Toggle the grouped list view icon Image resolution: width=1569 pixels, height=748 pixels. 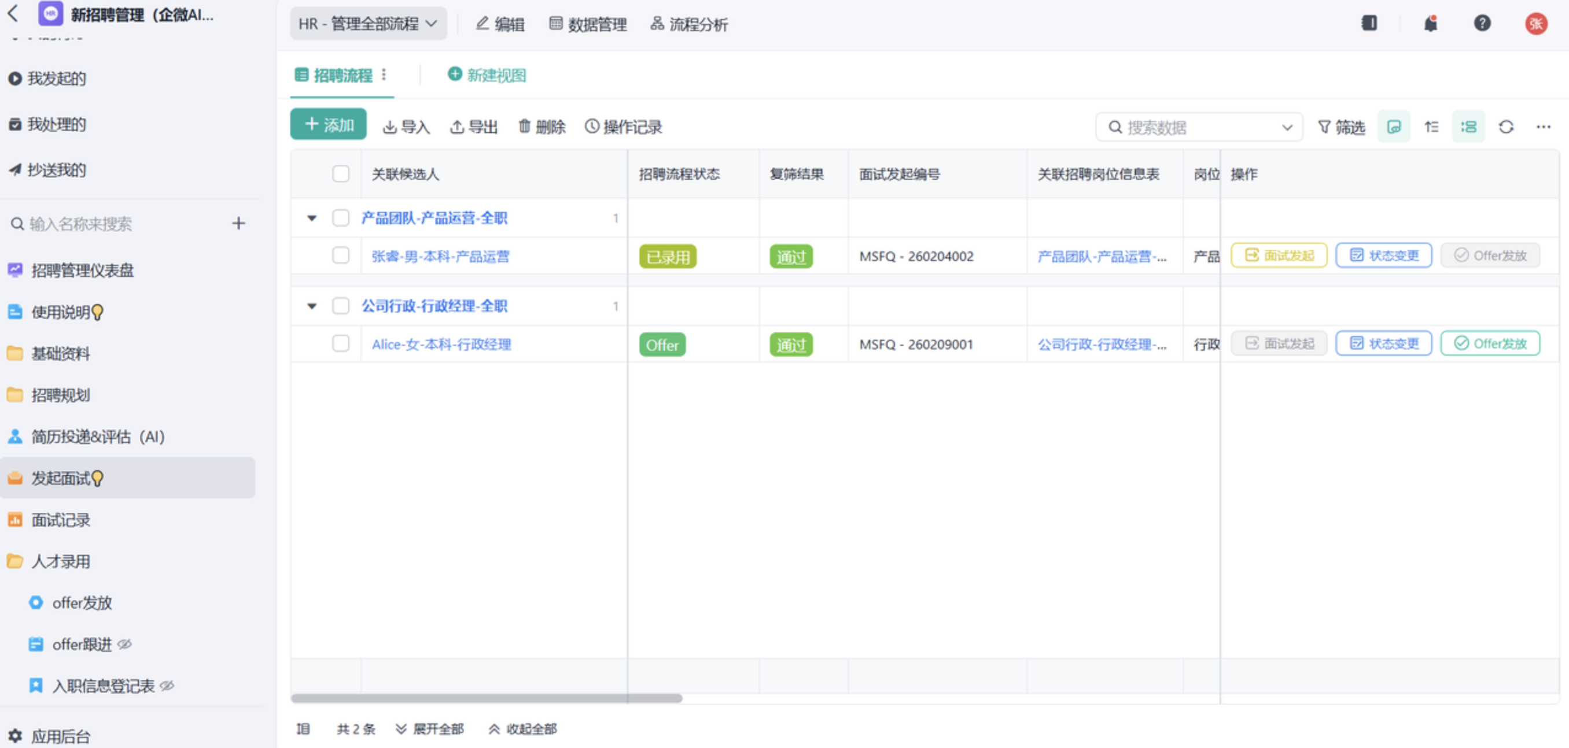(1468, 127)
